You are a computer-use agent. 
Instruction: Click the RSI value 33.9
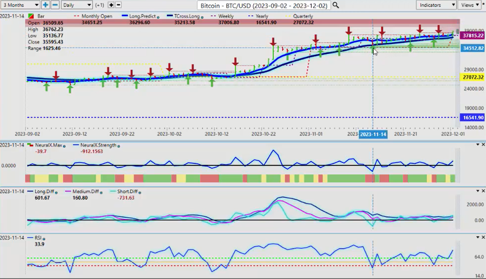click(40, 244)
